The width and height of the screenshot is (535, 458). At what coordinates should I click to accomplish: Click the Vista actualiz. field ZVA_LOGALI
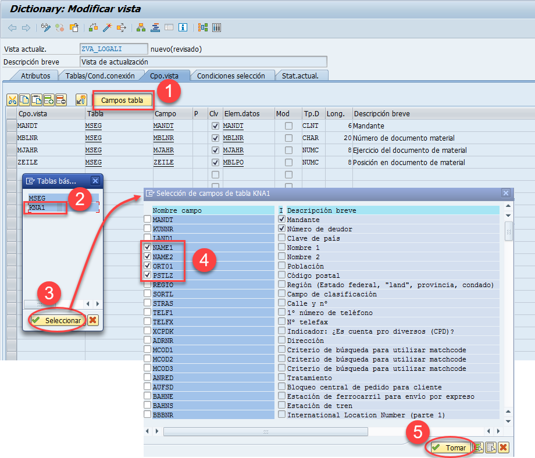pyautogui.click(x=113, y=49)
